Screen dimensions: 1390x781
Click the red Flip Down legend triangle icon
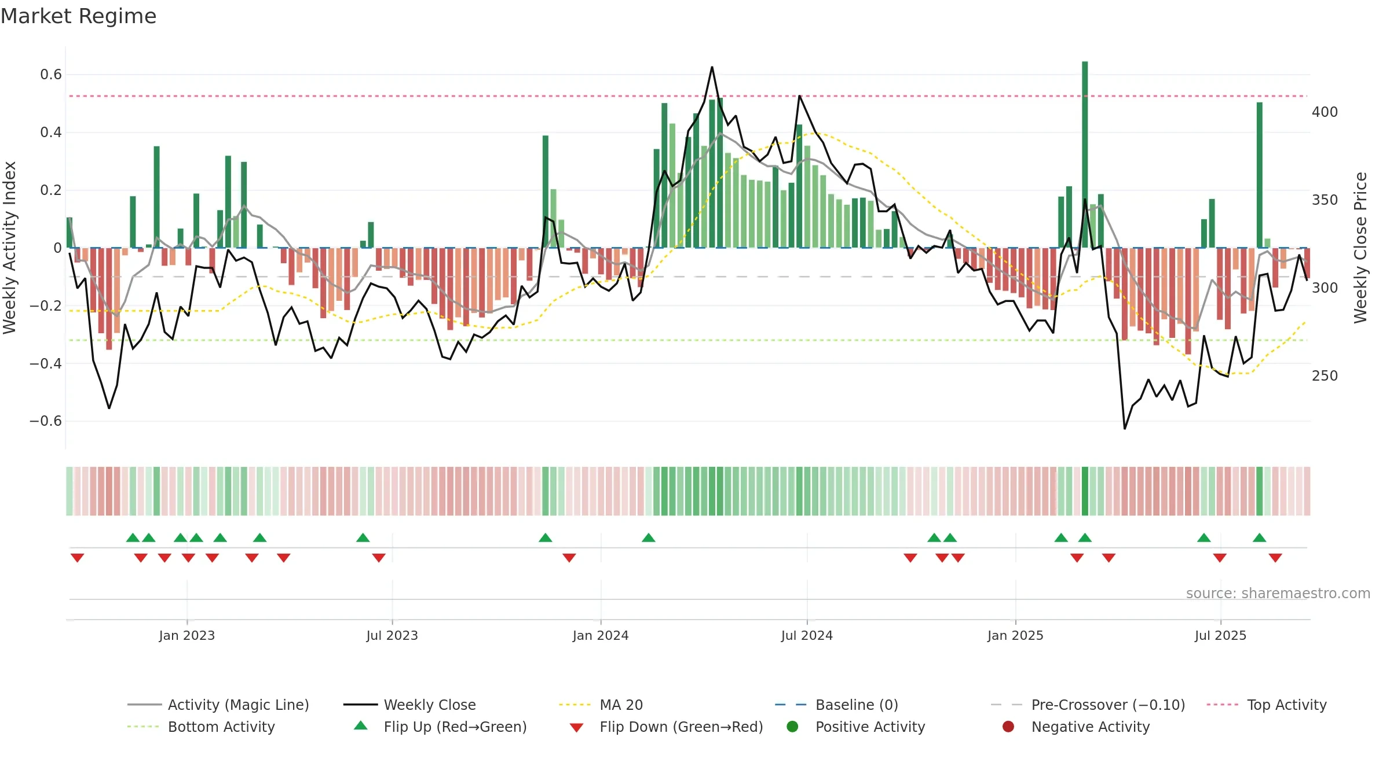pyautogui.click(x=576, y=728)
